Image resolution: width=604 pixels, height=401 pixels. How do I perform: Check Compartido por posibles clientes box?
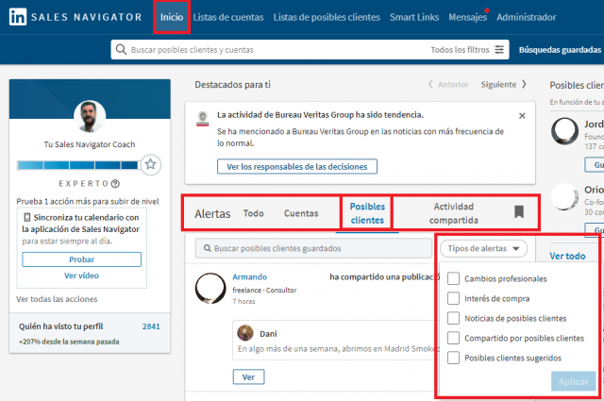(453, 338)
